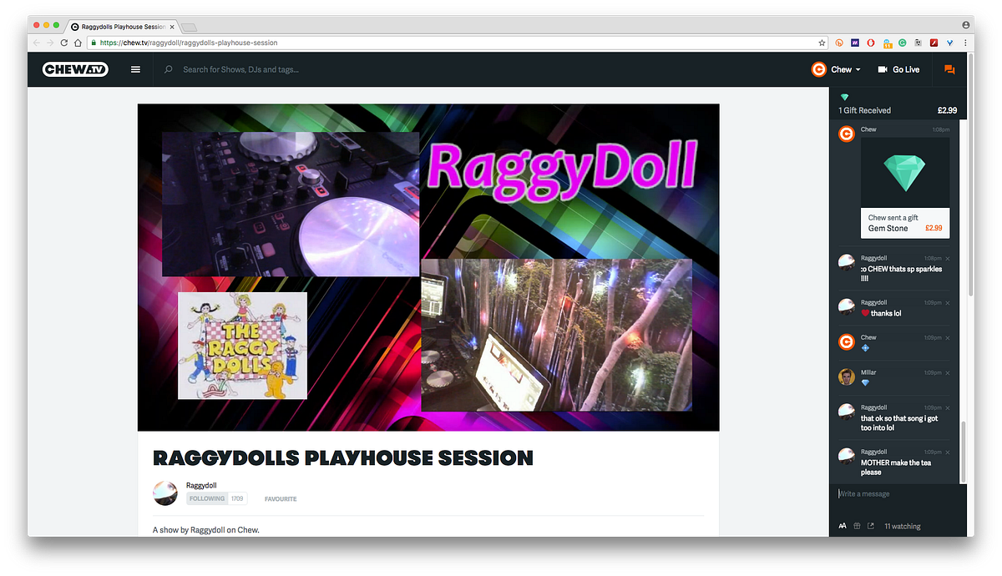The width and height of the screenshot is (1002, 576).
Task: Click the Go Live camera icon
Action: click(883, 69)
